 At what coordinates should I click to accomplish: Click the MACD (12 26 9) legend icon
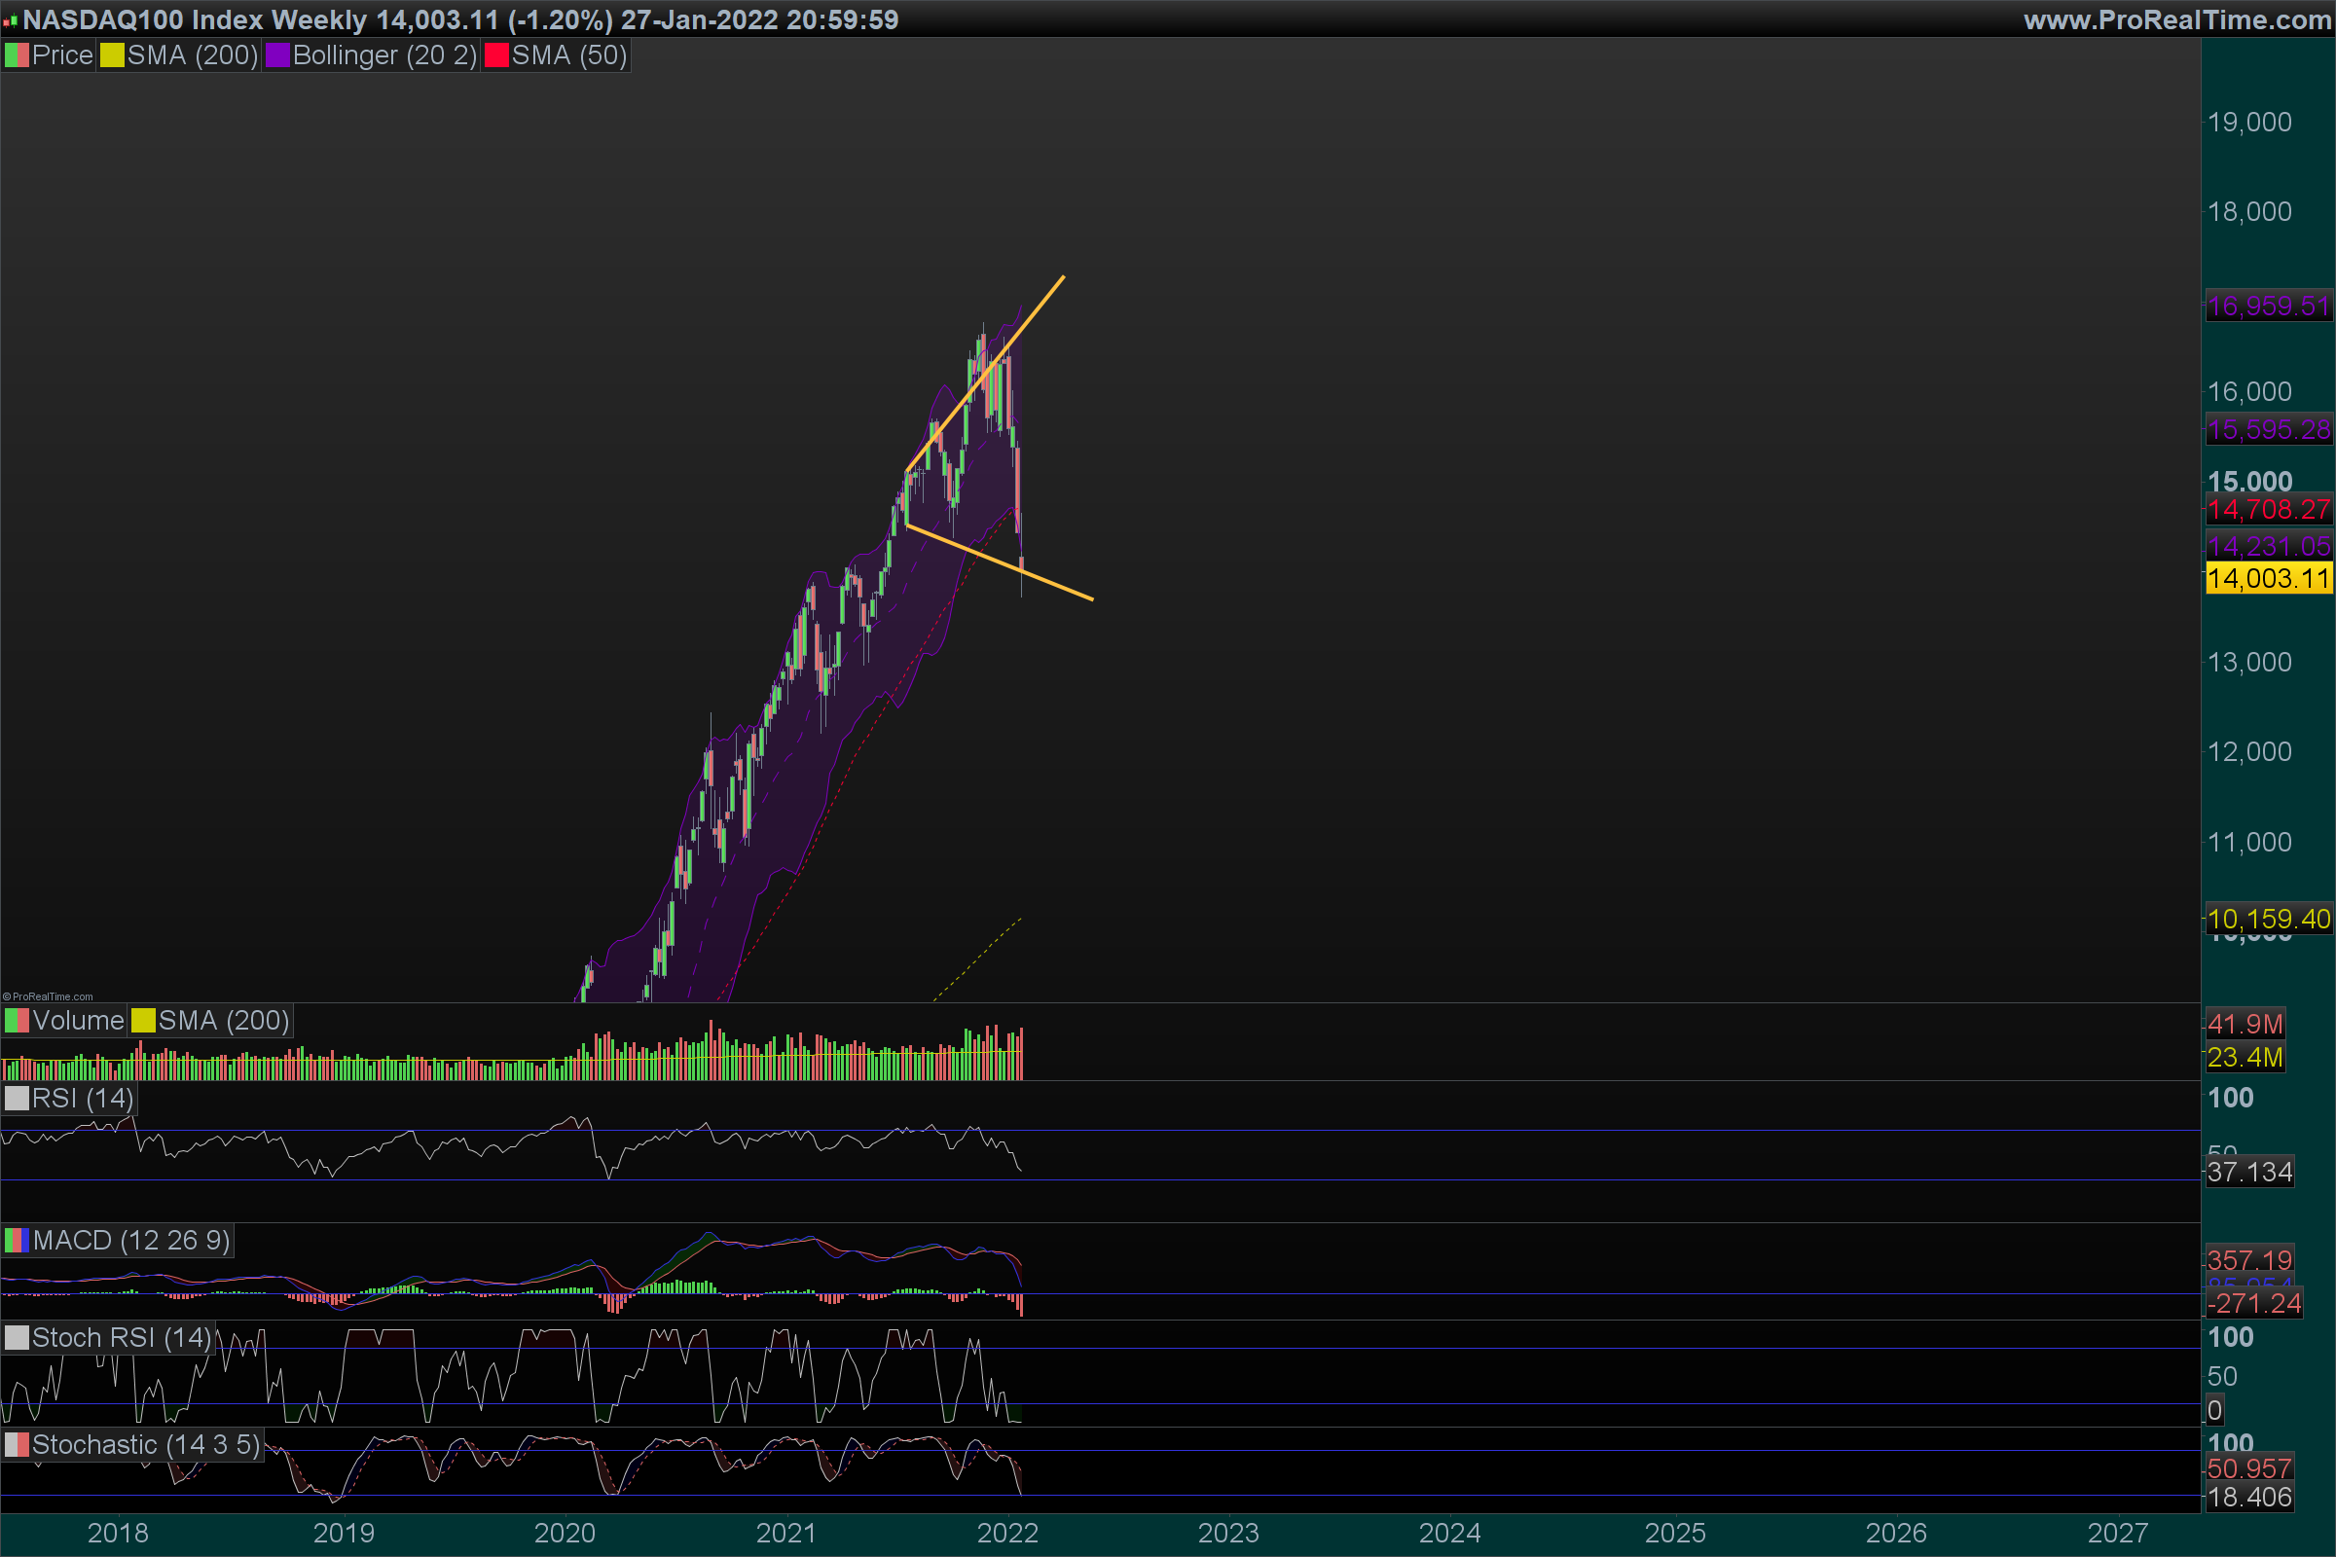tap(17, 1240)
